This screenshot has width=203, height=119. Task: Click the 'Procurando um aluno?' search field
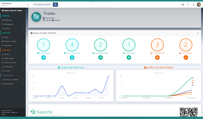click(x=42, y=5)
